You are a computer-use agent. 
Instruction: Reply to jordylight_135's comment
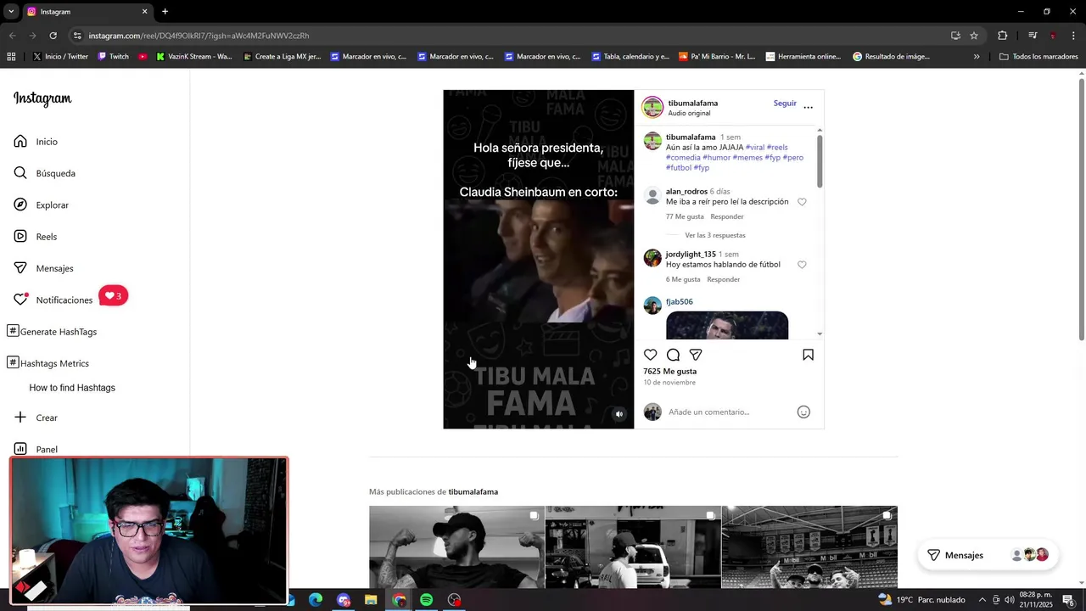point(724,279)
